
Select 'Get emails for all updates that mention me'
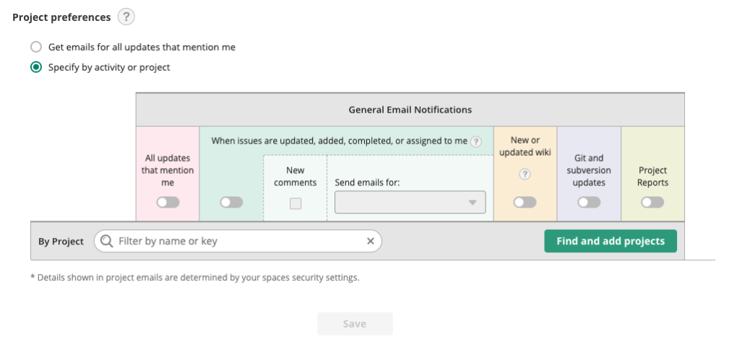pyautogui.click(x=36, y=47)
